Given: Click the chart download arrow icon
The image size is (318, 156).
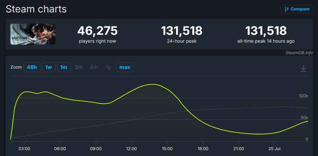Looking at the screenshot, I should (304, 68).
